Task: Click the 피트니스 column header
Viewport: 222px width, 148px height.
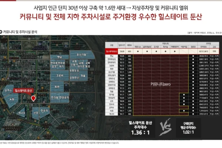Action: click(x=138, y=47)
